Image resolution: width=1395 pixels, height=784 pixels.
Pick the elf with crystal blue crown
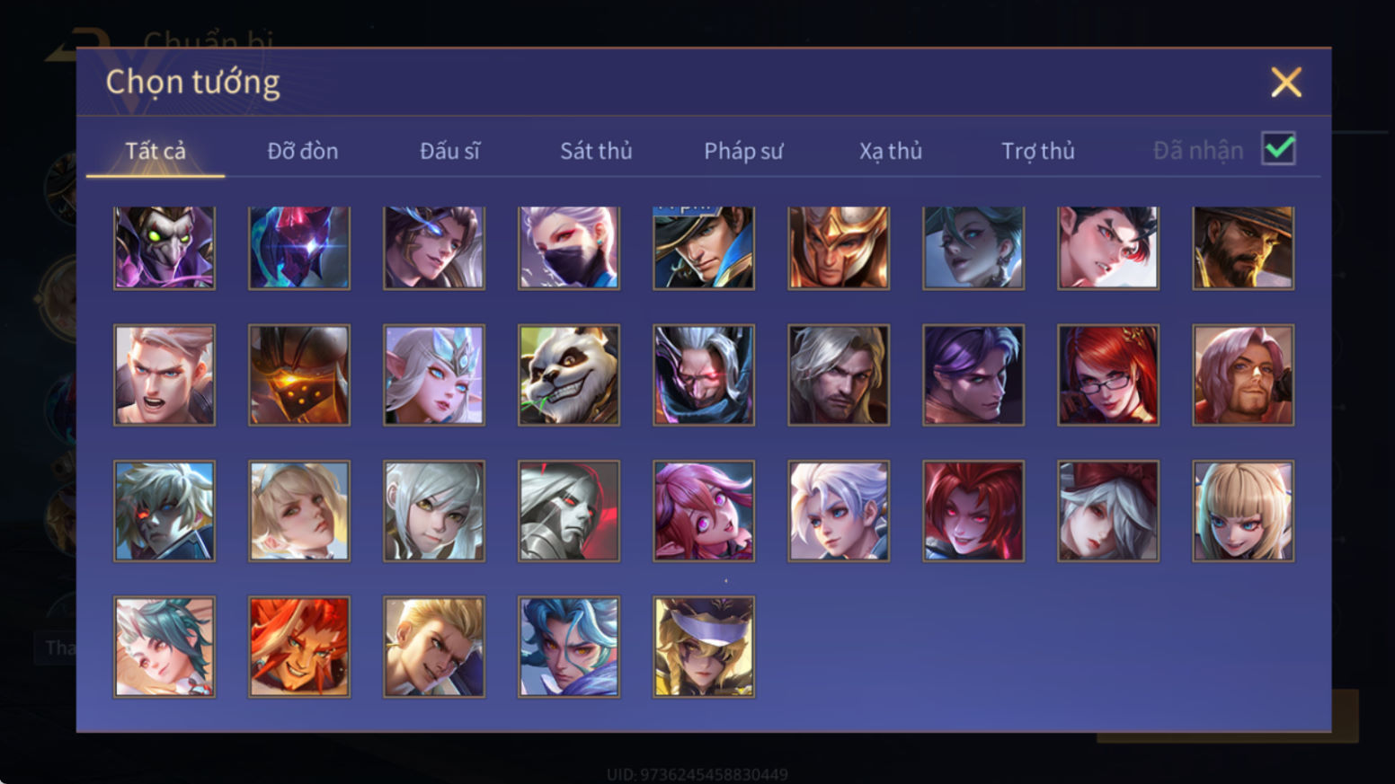coord(434,374)
